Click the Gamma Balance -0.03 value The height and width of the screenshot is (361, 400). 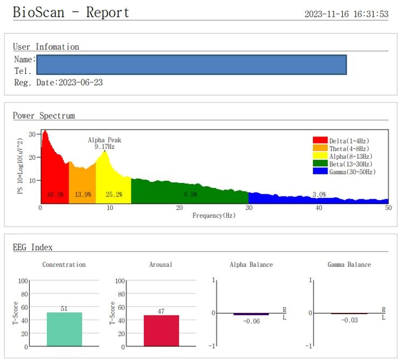pos(349,320)
